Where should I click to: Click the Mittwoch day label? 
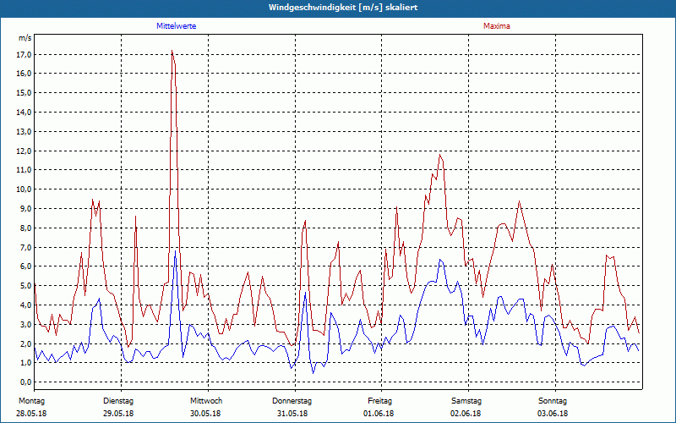(206, 401)
